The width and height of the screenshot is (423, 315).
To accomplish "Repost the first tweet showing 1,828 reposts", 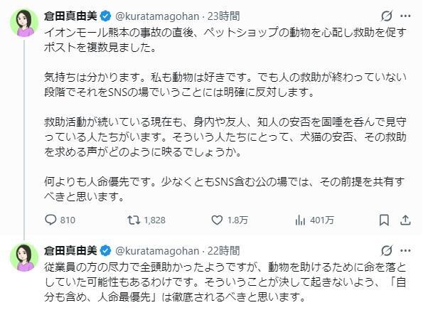I will [146, 220].
